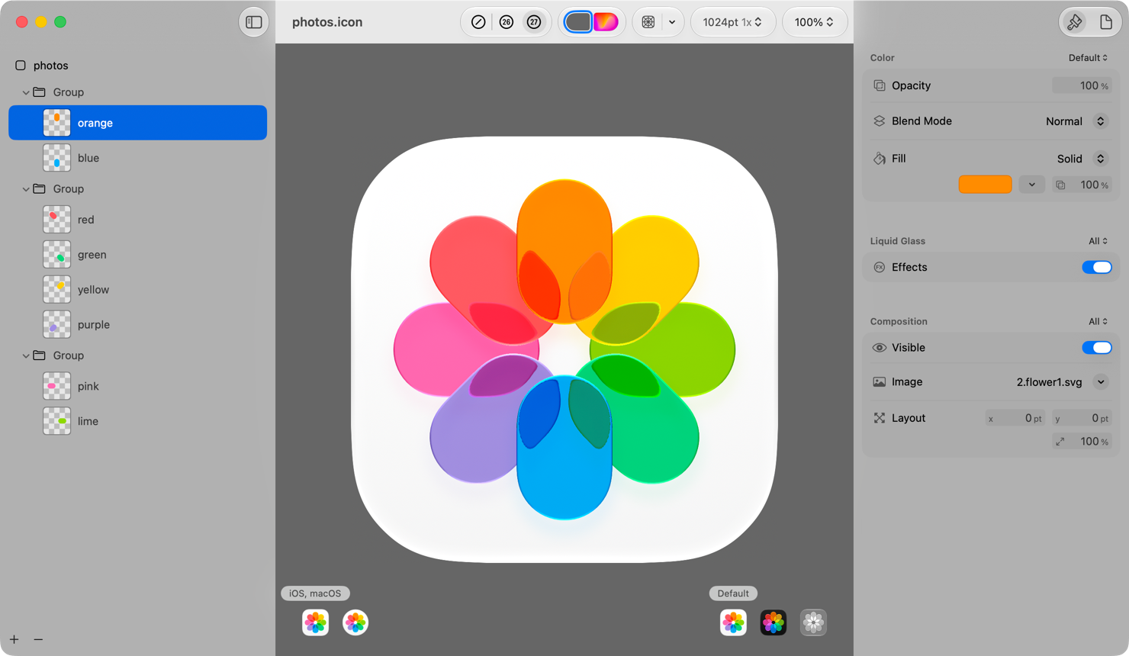Image resolution: width=1129 pixels, height=656 pixels.
Task: Toggle the sidebar panel button
Action: pyautogui.click(x=253, y=22)
